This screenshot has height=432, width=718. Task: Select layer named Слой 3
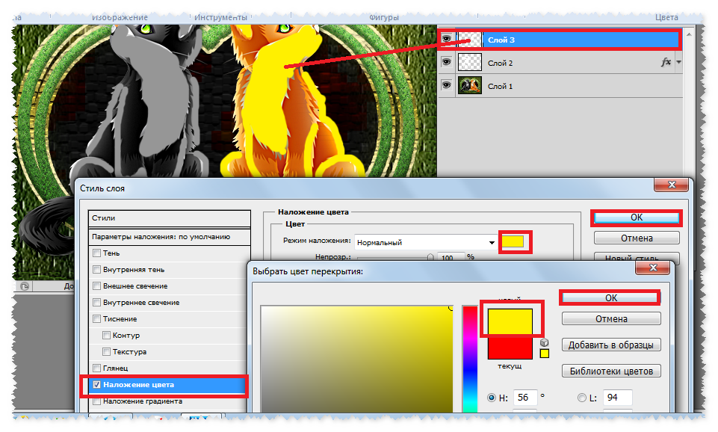pyautogui.click(x=501, y=40)
